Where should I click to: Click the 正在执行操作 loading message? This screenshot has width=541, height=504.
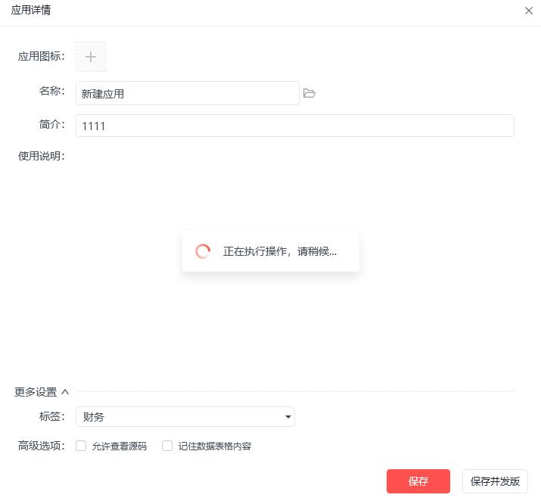coord(280,251)
